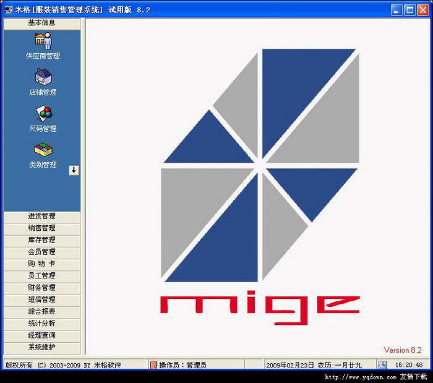Open 店铺管理 store management icon

point(43,82)
